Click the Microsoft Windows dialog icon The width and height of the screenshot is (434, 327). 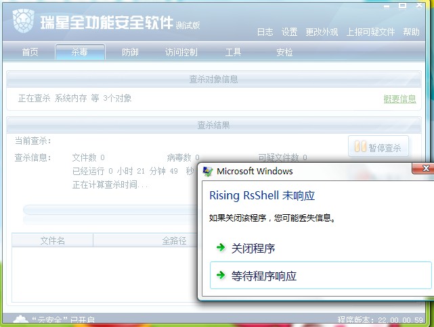click(208, 171)
